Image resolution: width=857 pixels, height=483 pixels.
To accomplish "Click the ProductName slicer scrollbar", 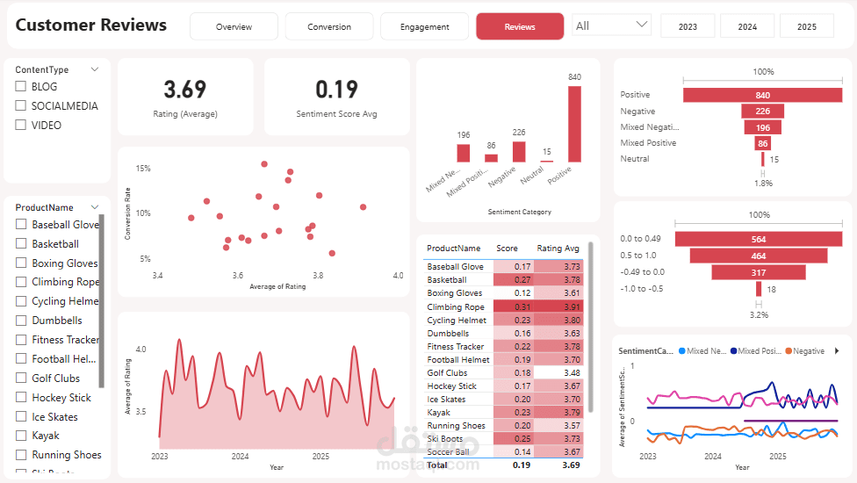I will click(x=101, y=301).
